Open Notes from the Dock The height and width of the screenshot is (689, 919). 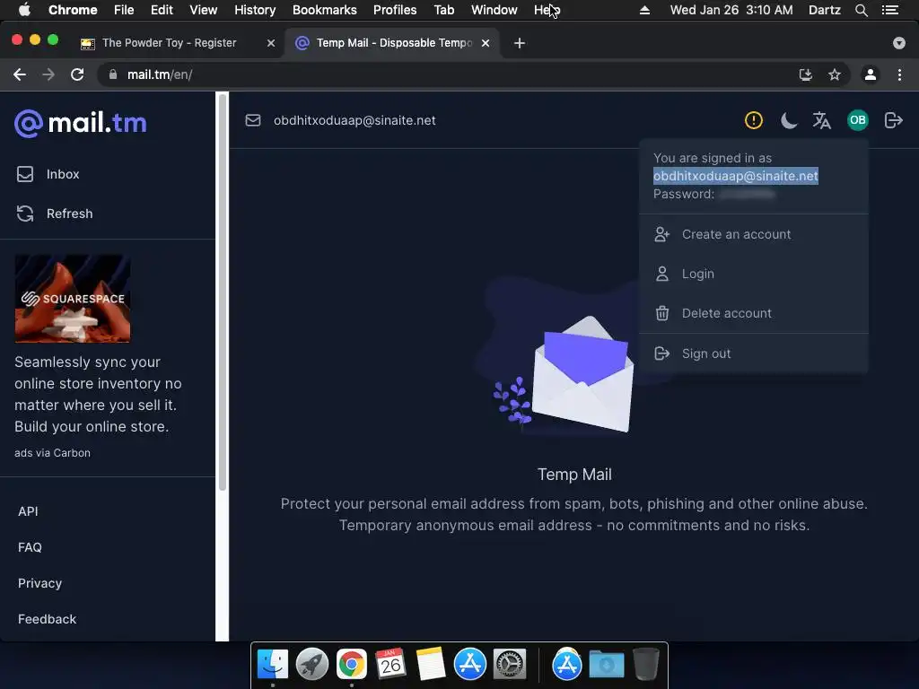430,665
